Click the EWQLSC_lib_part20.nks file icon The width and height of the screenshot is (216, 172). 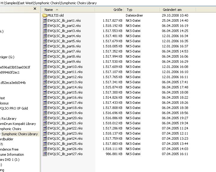(x=45, y=118)
